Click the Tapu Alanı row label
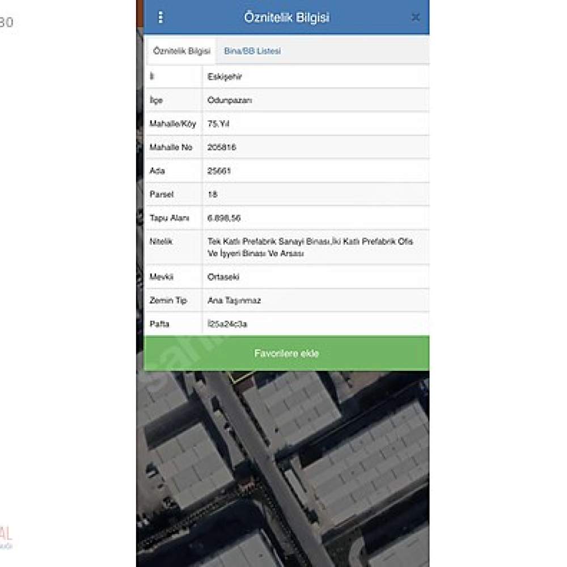The width and height of the screenshot is (567, 567). click(169, 218)
